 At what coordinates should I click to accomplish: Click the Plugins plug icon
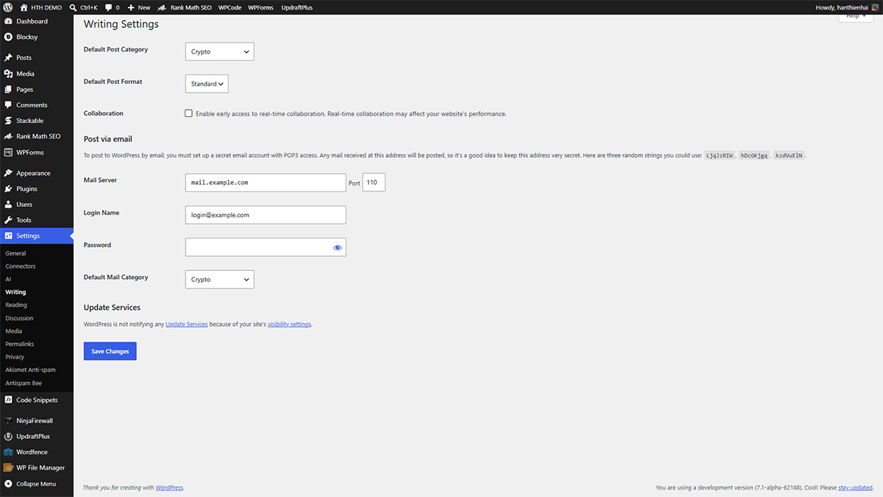[8, 188]
